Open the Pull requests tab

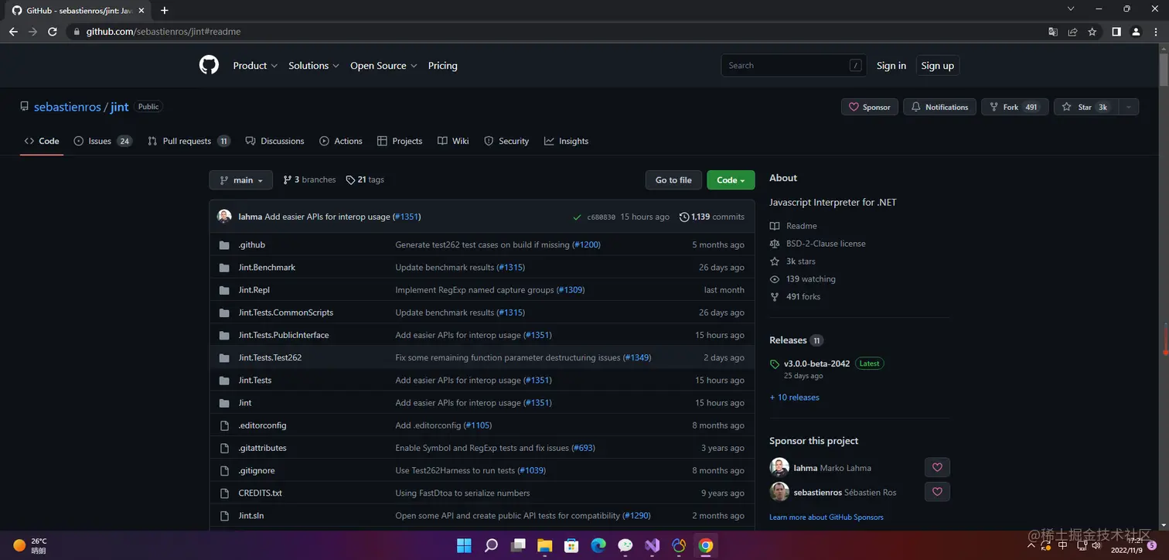coord(189,141)
